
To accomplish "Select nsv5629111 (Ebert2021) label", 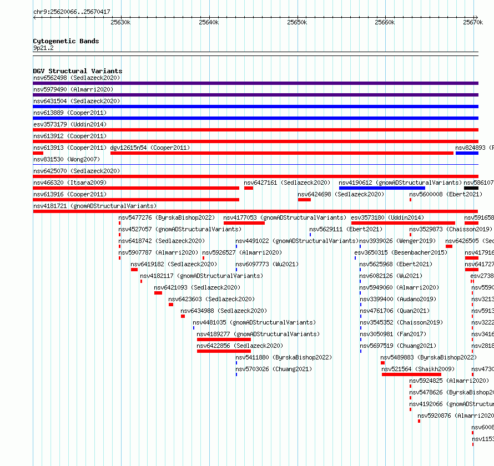I will coord(346,229).
